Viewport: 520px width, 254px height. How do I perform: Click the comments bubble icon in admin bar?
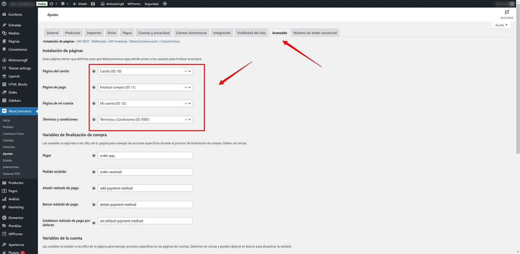(62, 4)
